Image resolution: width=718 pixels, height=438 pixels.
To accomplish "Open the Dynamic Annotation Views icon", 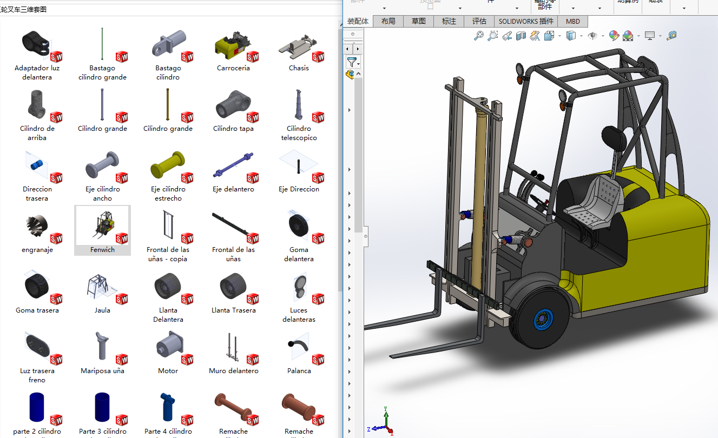I will click(x=535, y=36).
